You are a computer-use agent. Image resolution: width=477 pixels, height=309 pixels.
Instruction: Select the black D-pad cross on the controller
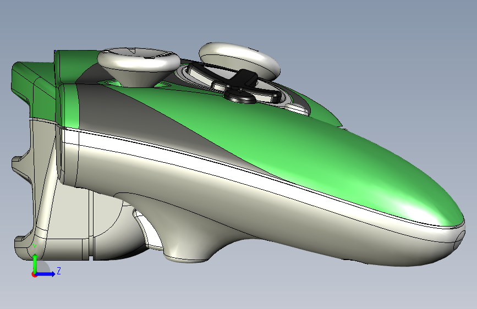click(240, 85)
